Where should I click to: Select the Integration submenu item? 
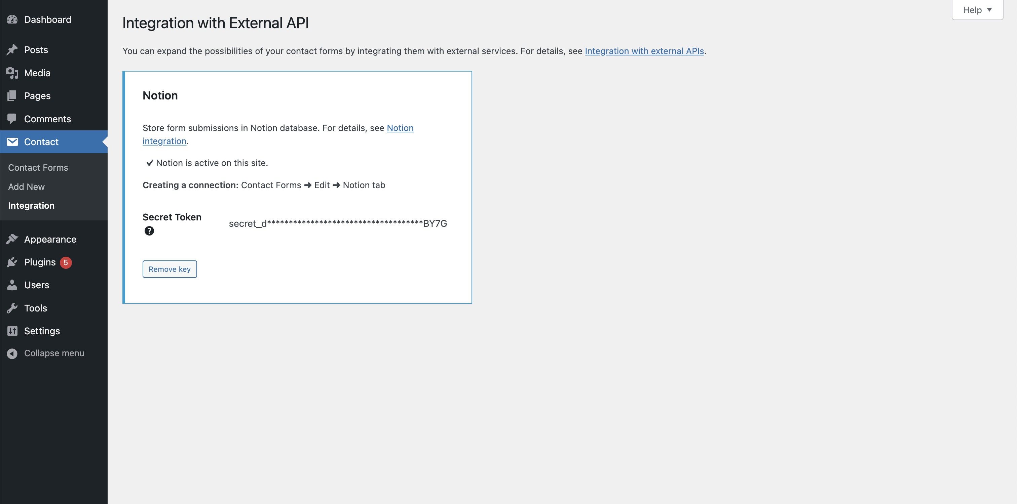(31, 206)
